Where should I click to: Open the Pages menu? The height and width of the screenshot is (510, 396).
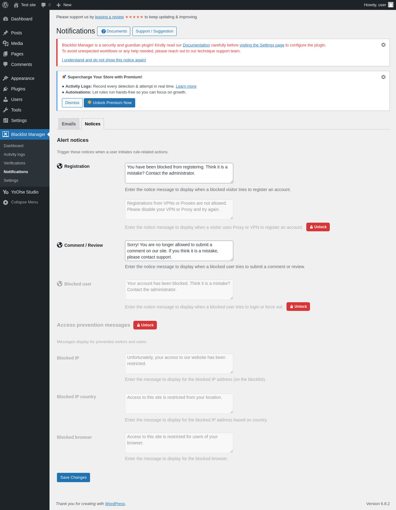tap(25, 54)
